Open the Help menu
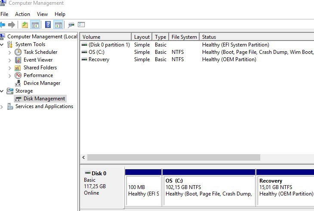Viewport: 314px width, 211px height. [x=60, y=14]
